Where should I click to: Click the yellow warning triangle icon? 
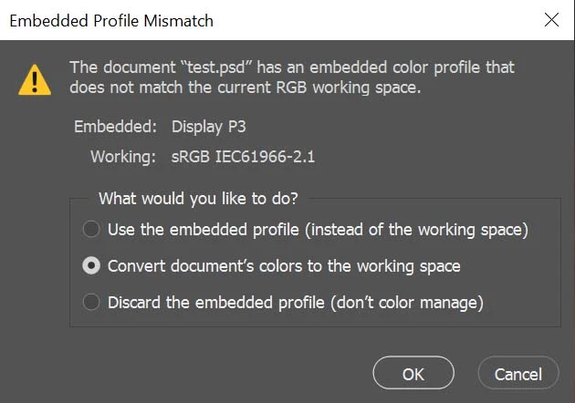[x=35, y=80]
